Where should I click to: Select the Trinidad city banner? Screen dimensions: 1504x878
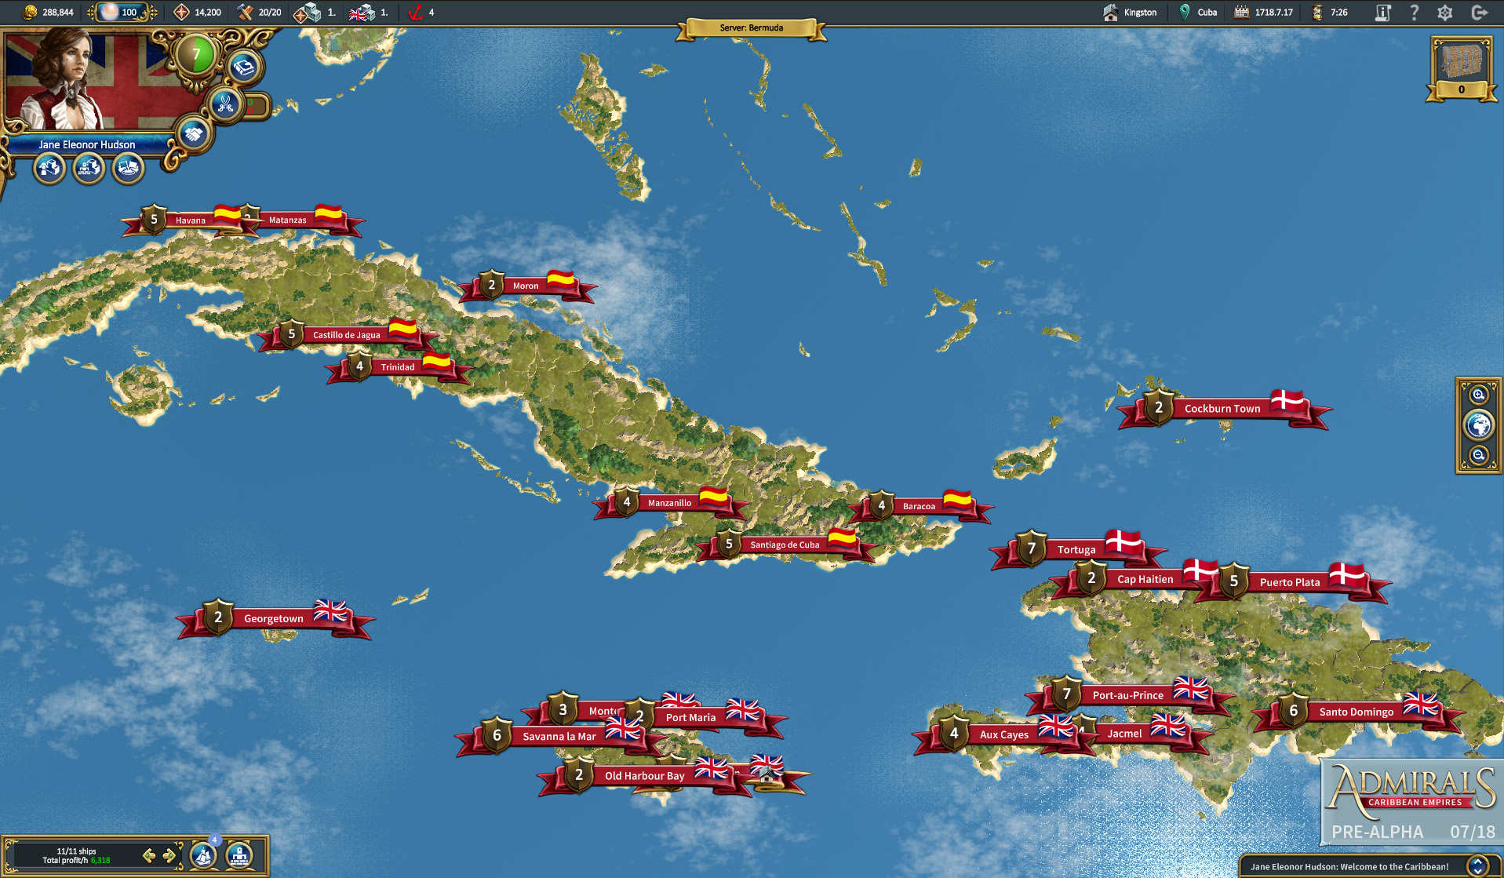coord(398,367)
